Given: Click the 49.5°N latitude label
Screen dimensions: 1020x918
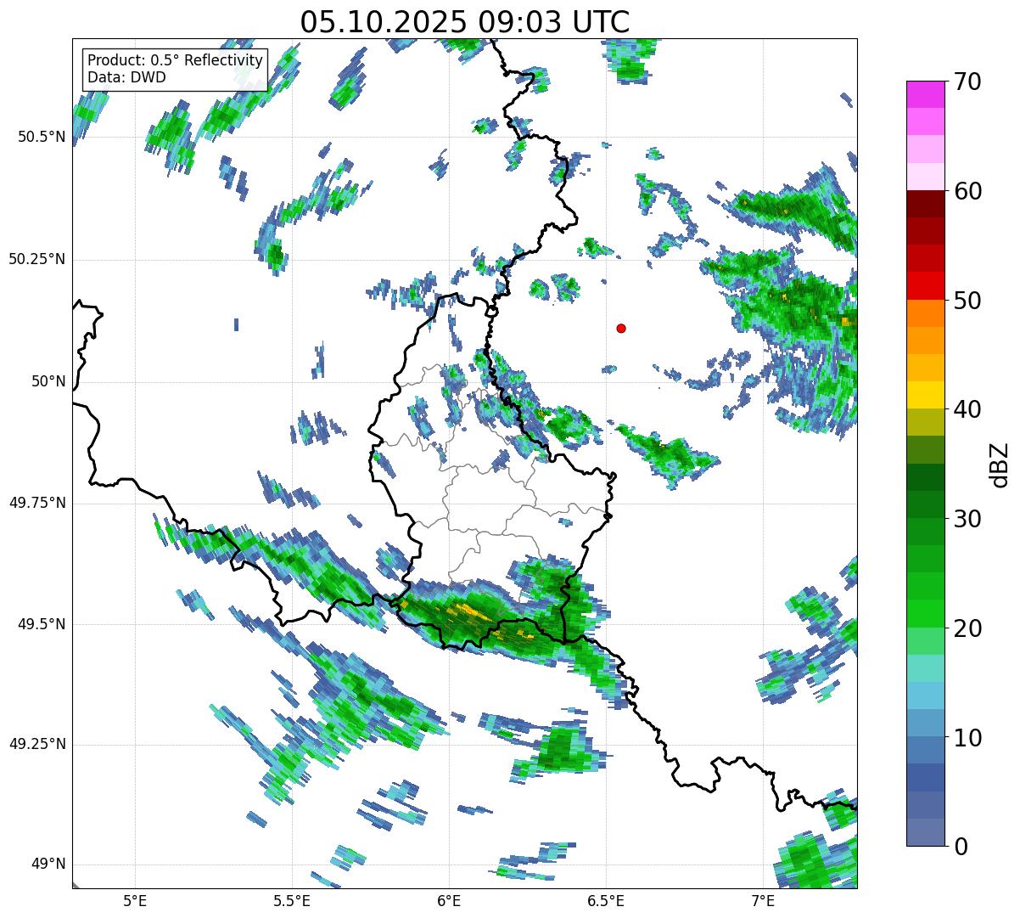Looking at the screenshot, I should (42, 624).
